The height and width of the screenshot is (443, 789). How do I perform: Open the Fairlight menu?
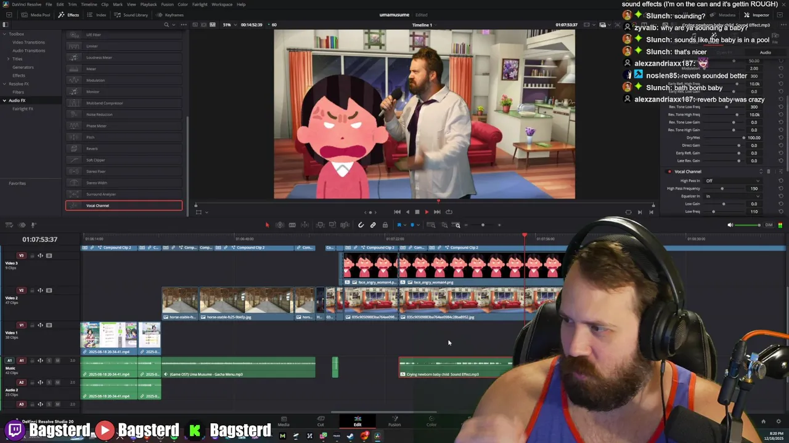[200, 4]
